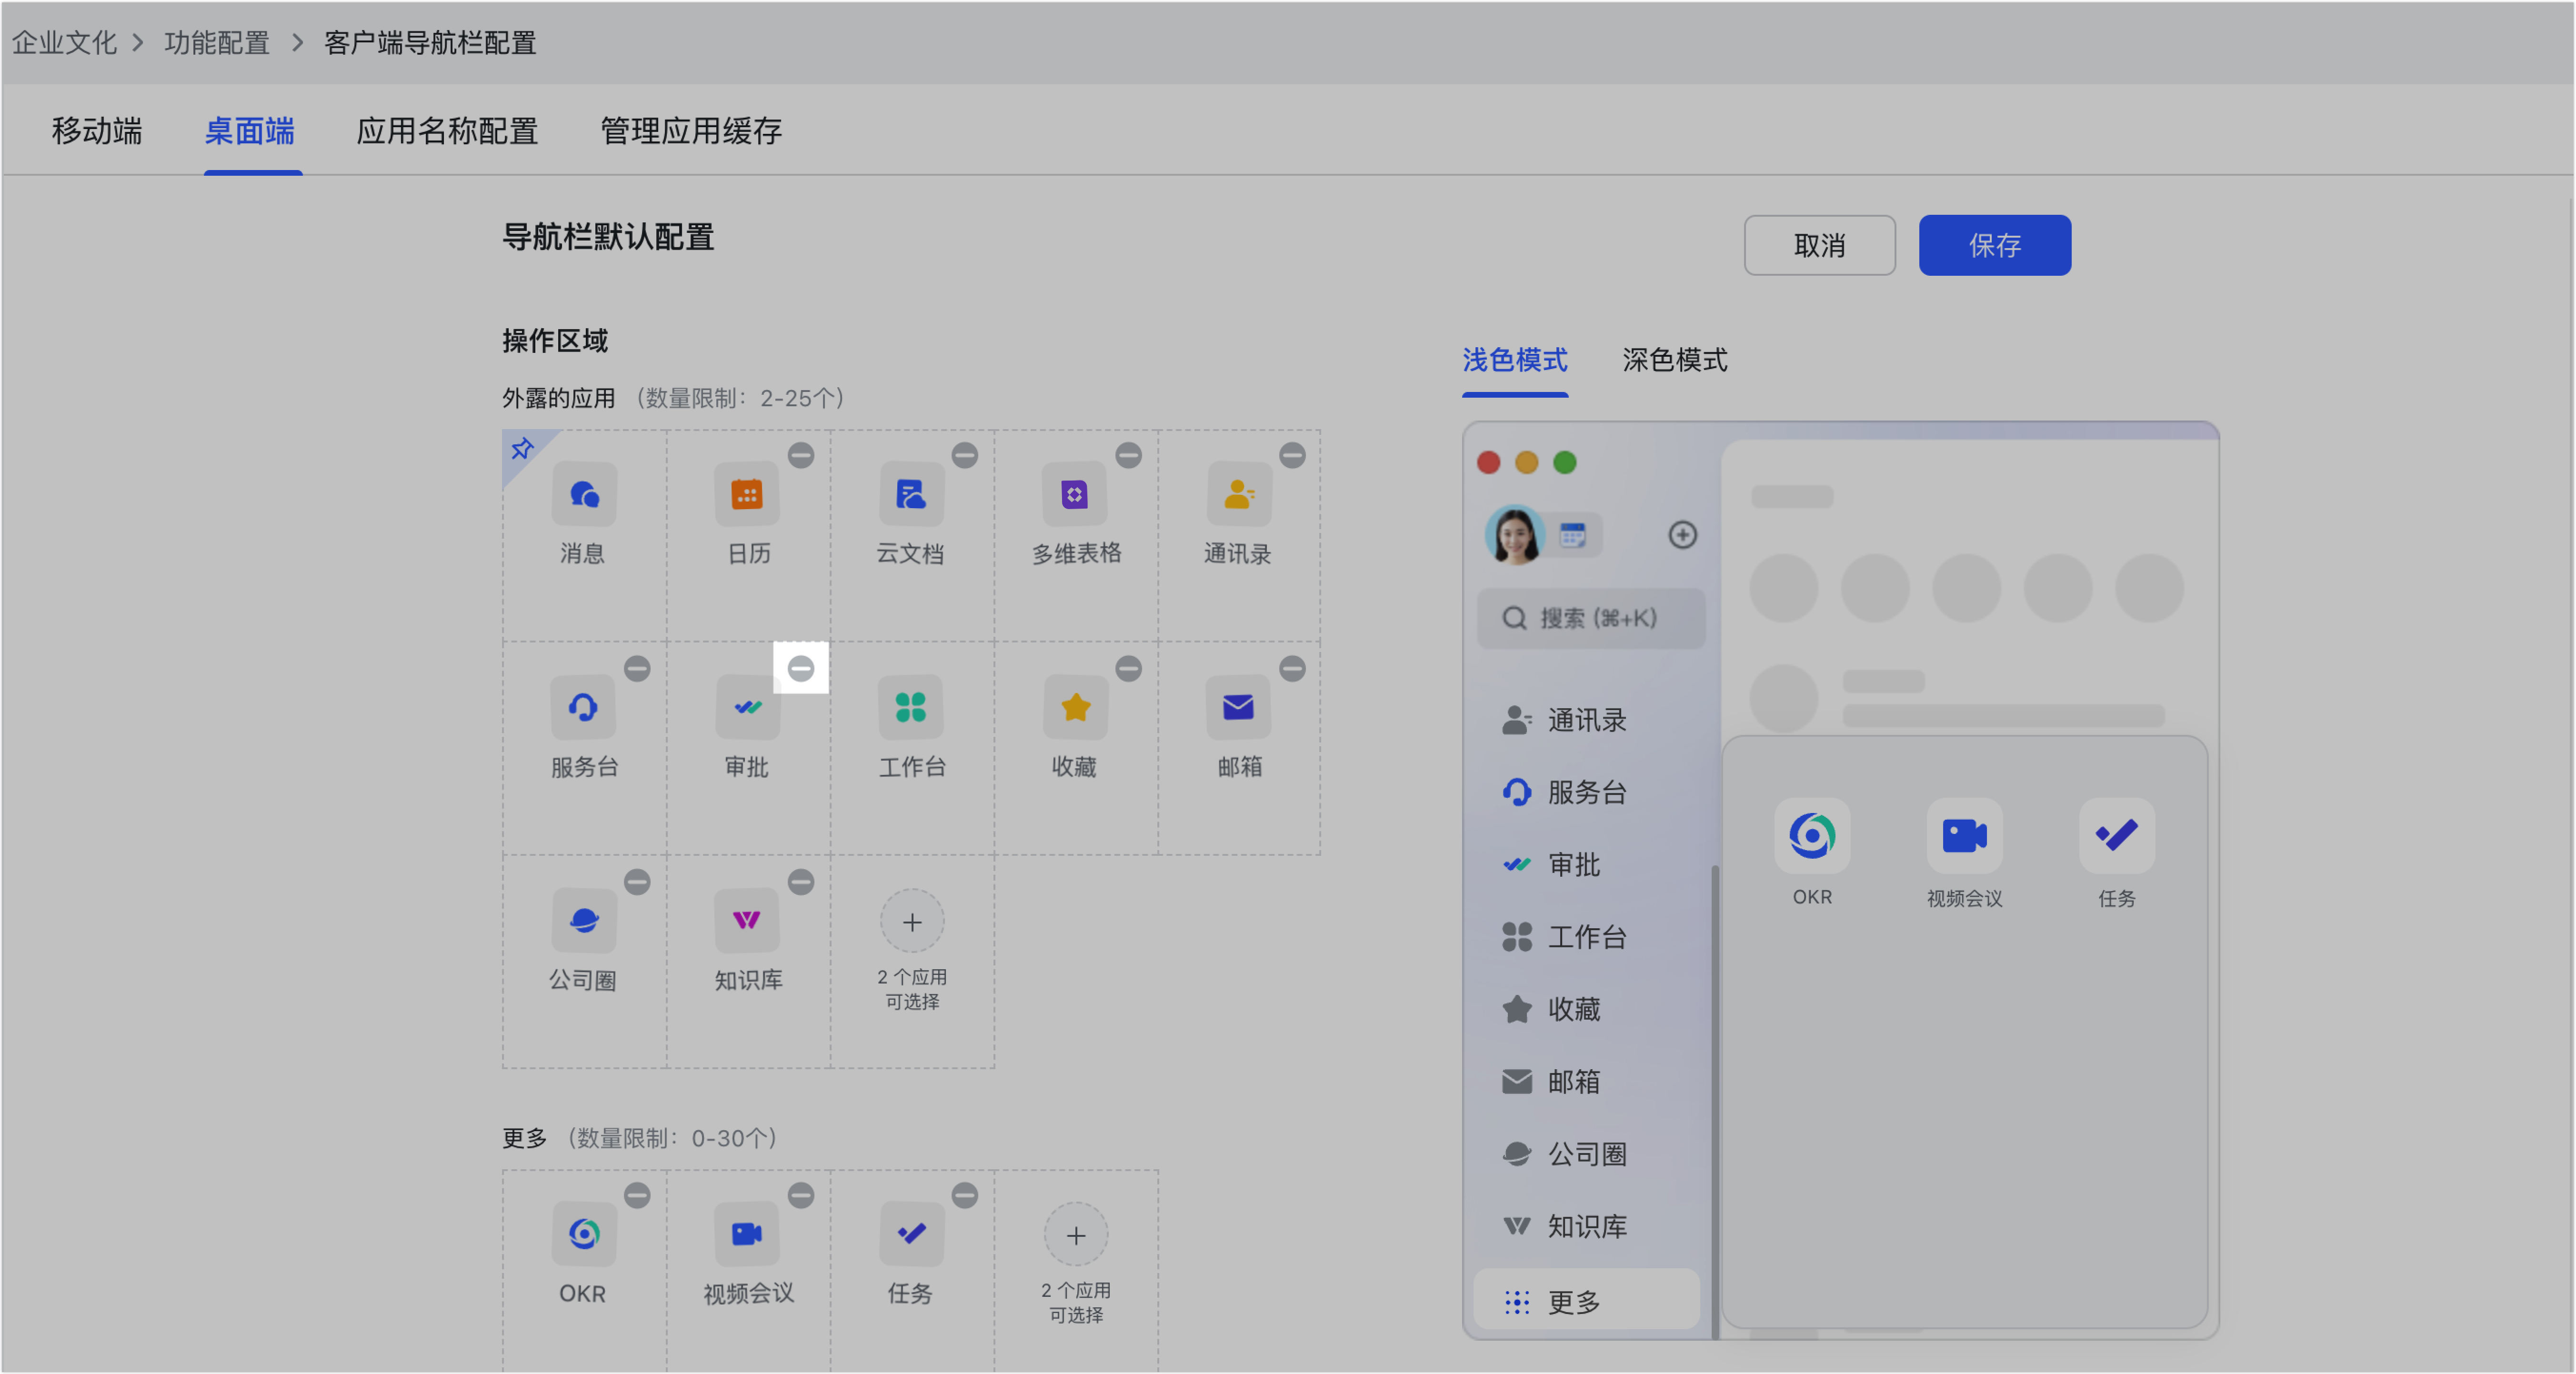This screenshot has width=2576, height=1374.
Task: Click the 审批 app icon in grid
Action: point(747,707)
